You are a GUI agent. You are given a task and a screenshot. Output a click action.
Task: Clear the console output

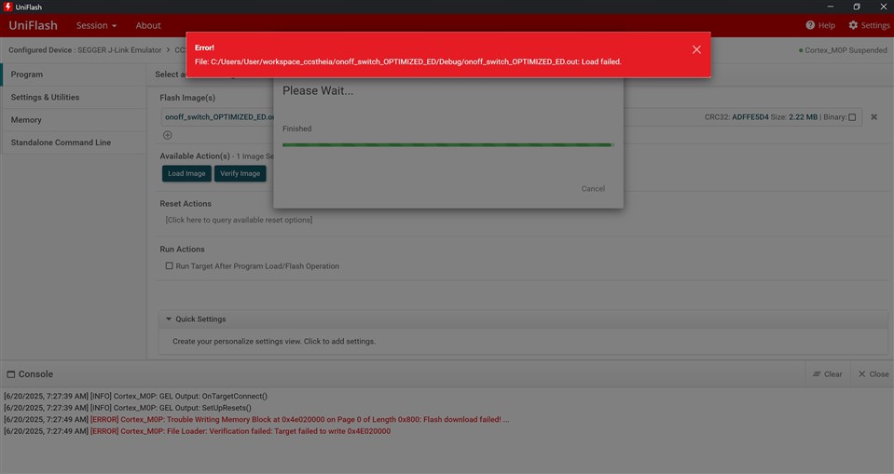click(x=827, y=374)
